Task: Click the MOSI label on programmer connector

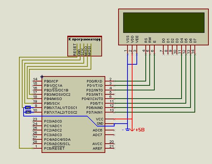Action: point(90,51)
